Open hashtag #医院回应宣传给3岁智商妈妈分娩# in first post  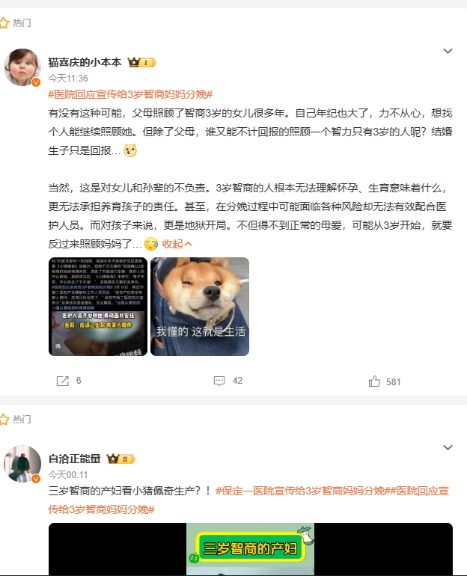(x=130, y=94)
